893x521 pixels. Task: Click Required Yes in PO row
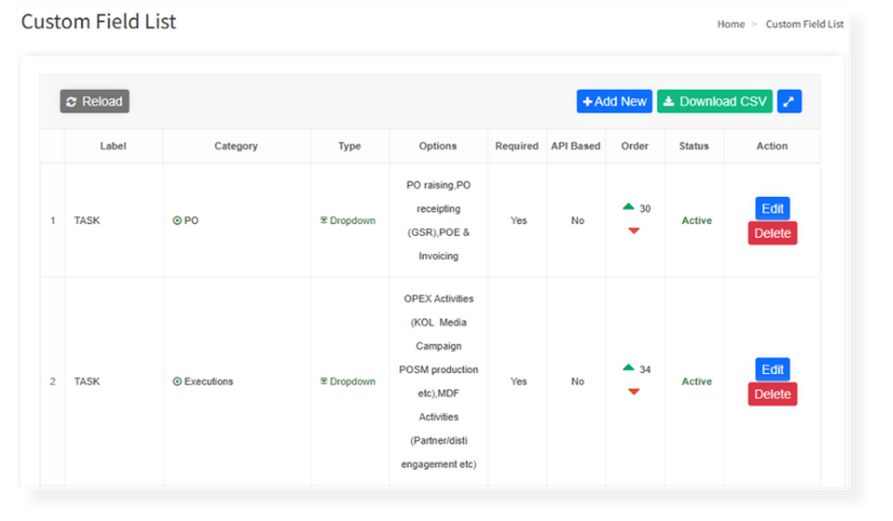[x=518, y=220]
